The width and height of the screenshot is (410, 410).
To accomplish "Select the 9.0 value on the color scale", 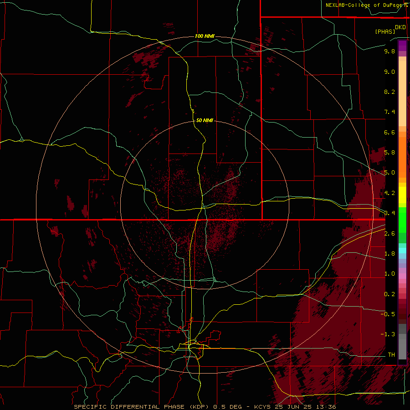I will point(389,72).
